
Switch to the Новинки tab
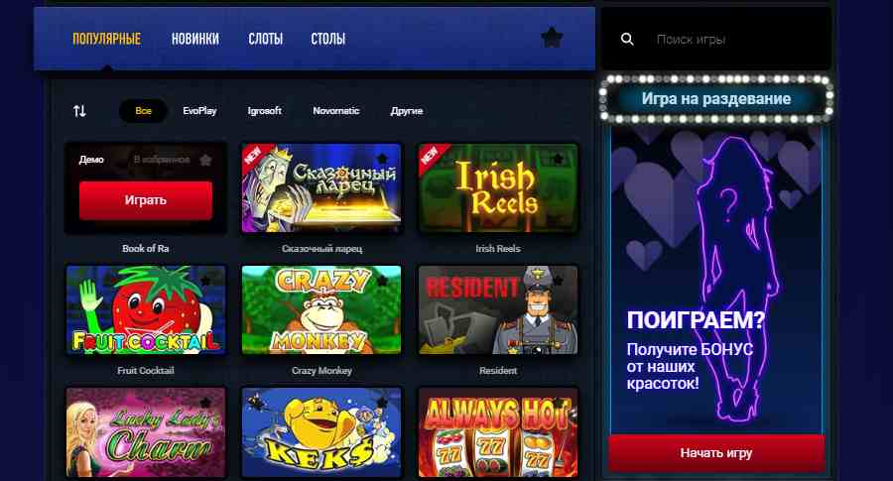coord(195,39)
